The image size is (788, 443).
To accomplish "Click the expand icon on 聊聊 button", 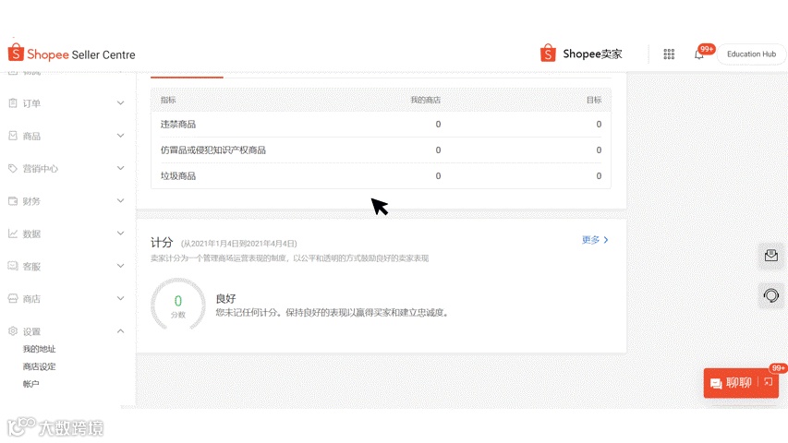I will 769,382.
